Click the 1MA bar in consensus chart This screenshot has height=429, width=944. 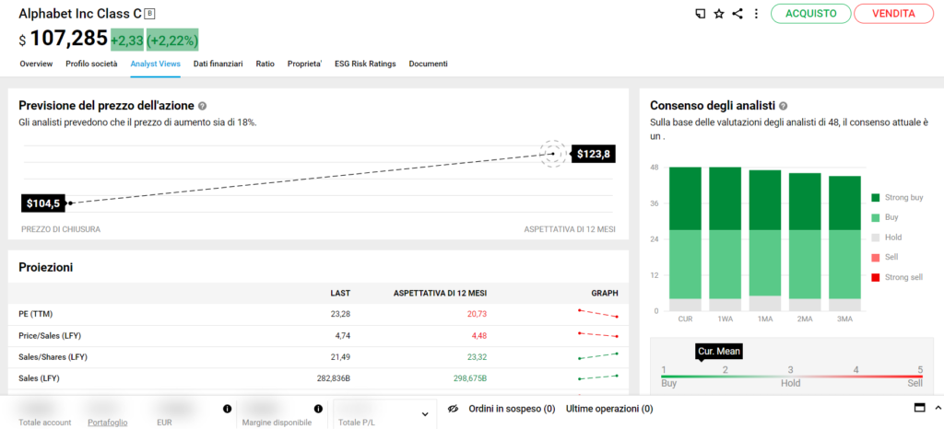point(764,241)
